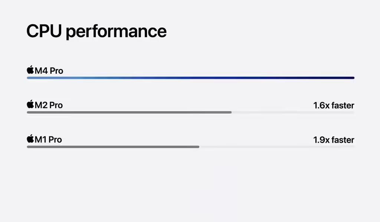This screenshot has height=222, width=380.
Task: Click the dark gray M1 Pro performance bar
Action: (x=113, y=147)
